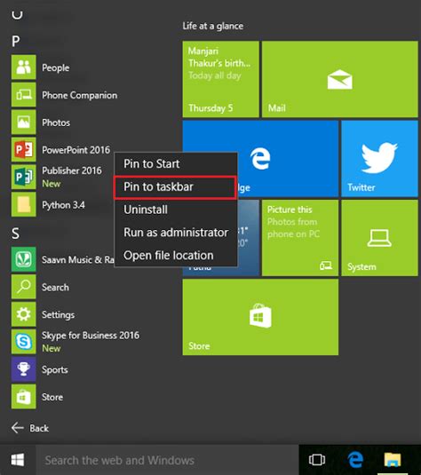Open the Photos app icon
Screen dimensions: 421x475
click(x=24, y=123)
